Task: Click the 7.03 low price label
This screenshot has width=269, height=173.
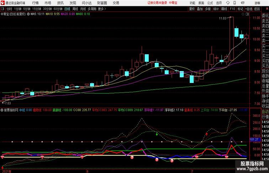Action: [x=8, y=103]
